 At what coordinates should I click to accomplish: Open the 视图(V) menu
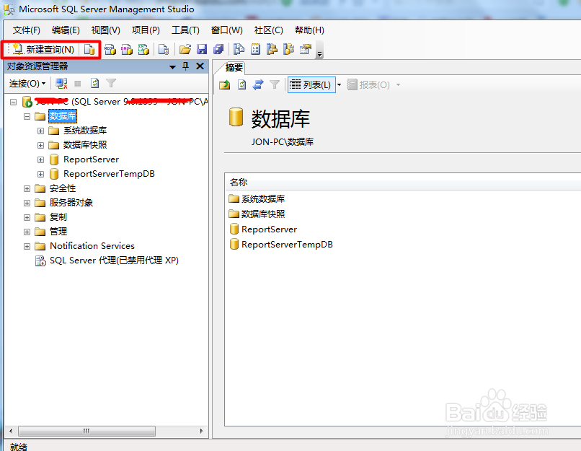coord(105,30)
